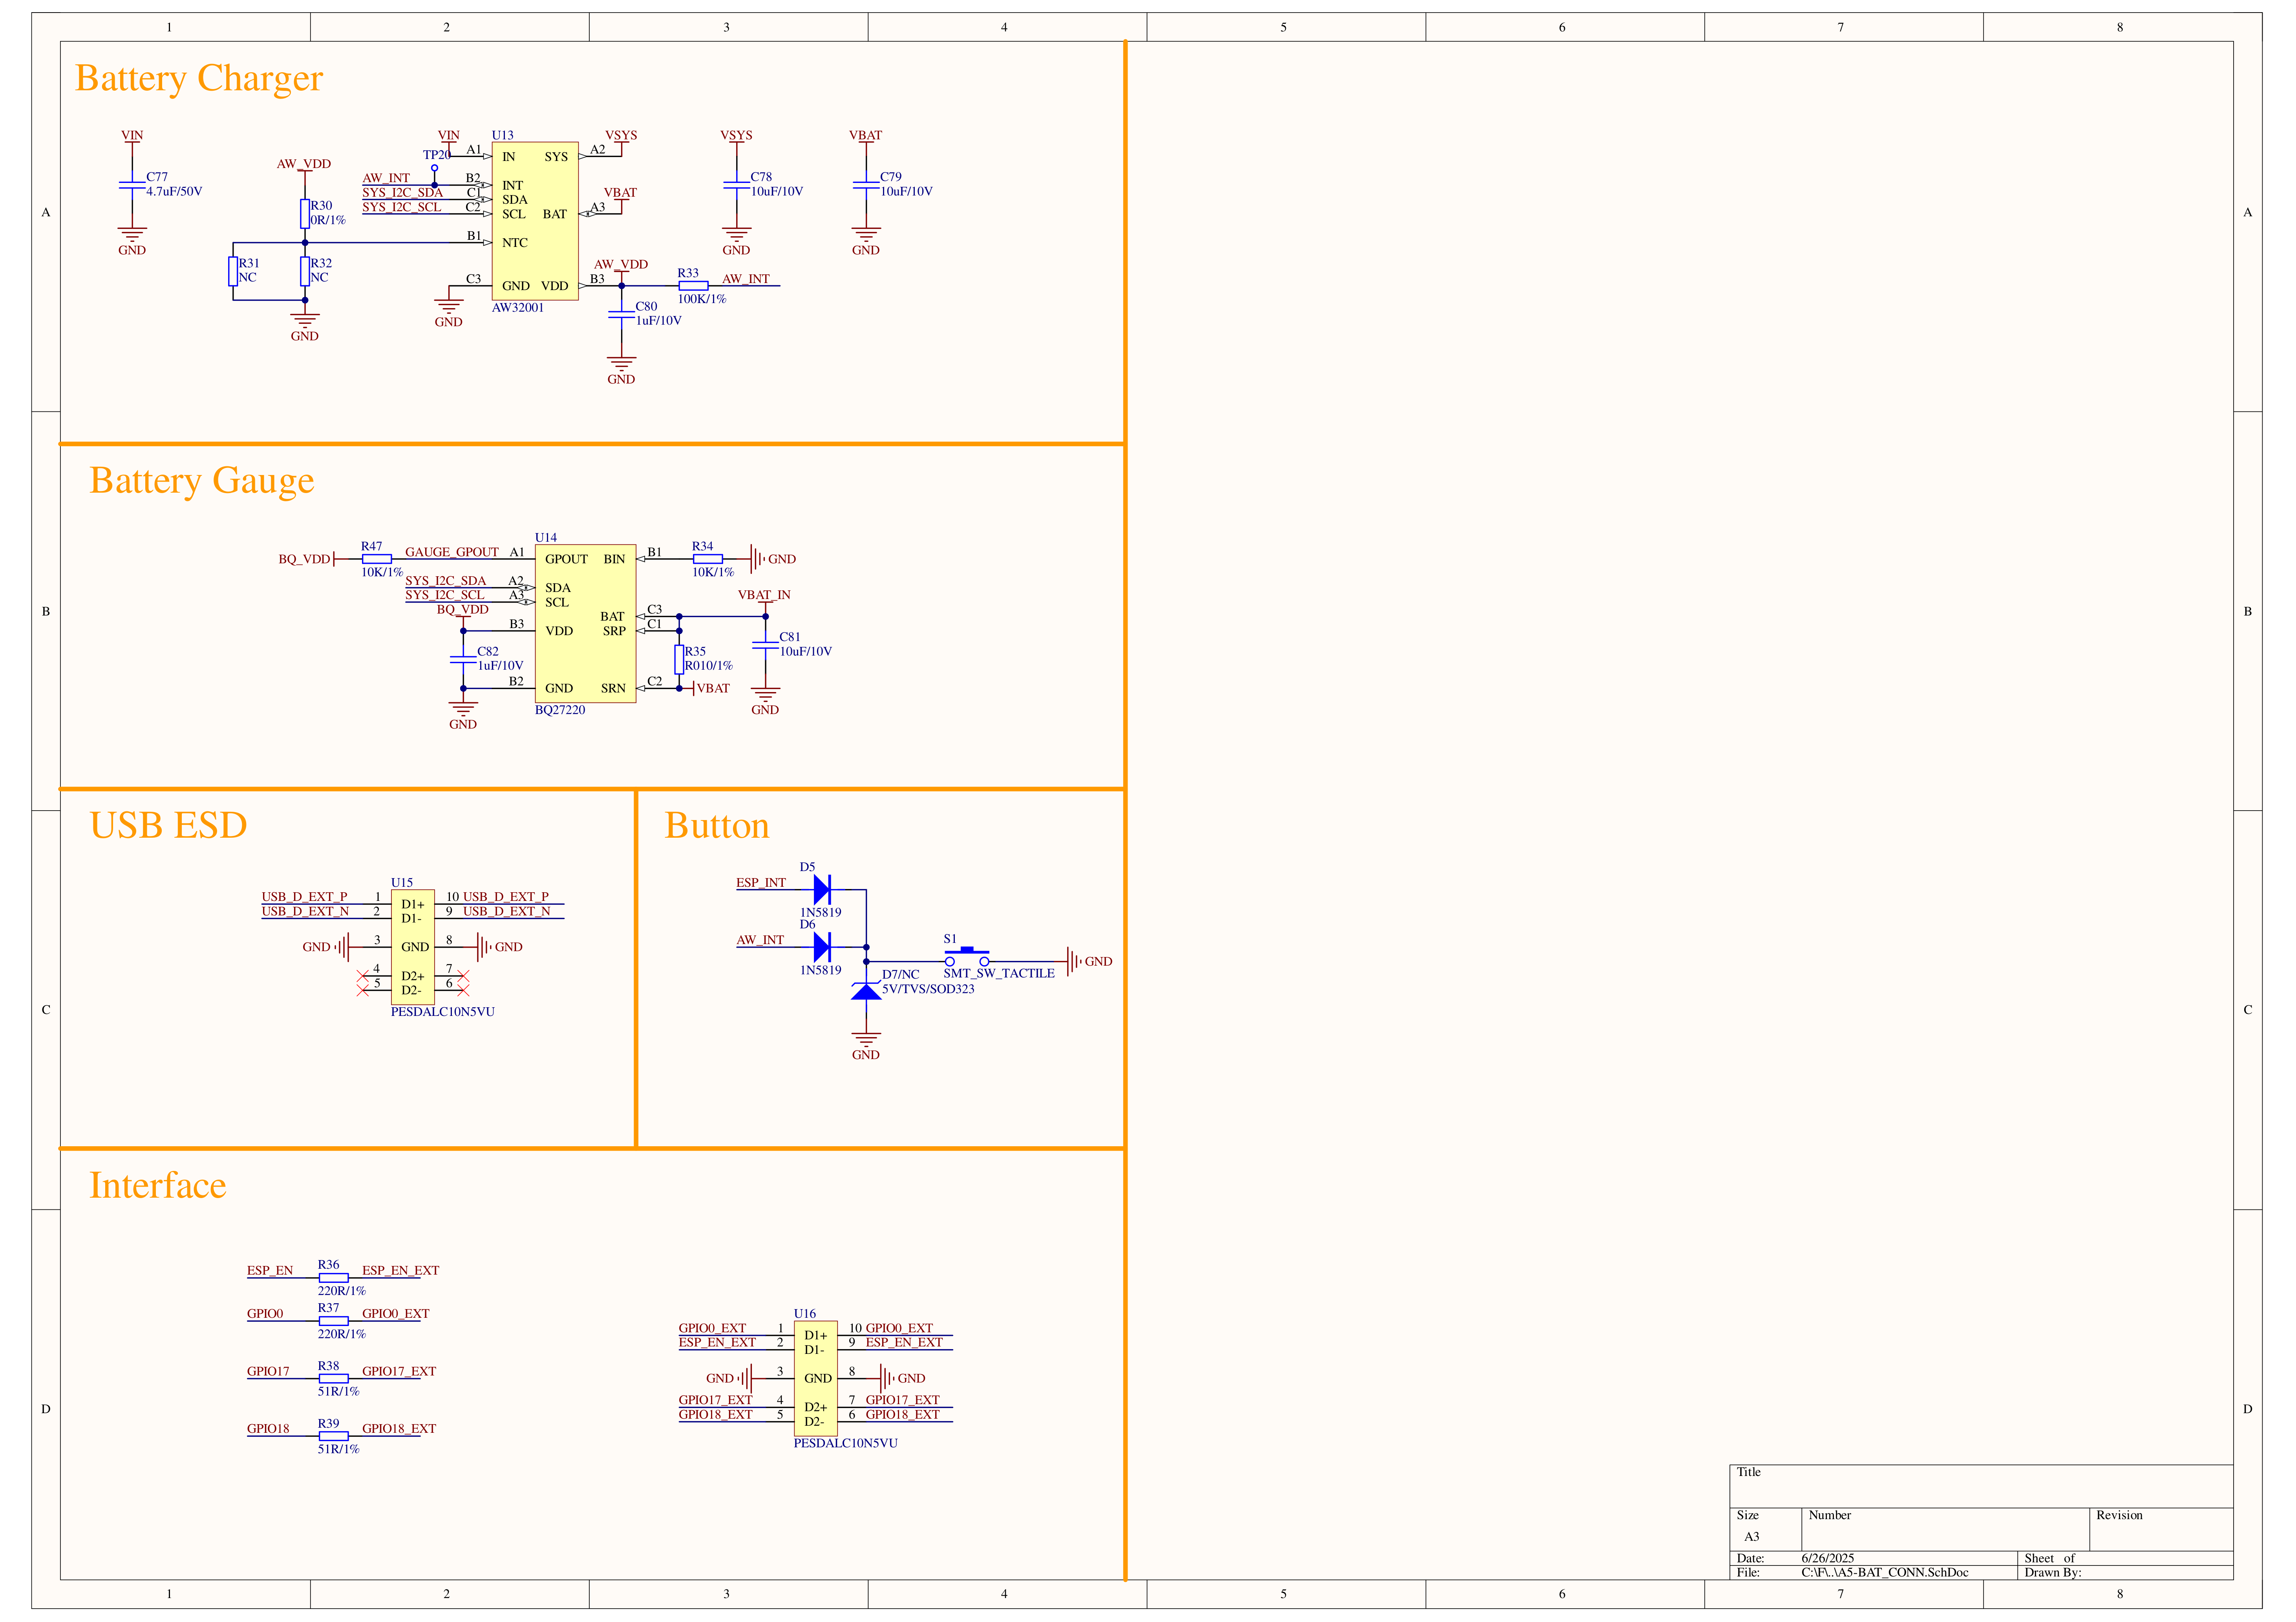The image size is (2296, 1622).
Task: Click the Date "6/26/2025" in title block
Action: pyautogui.click(x=1828, y=1558)
